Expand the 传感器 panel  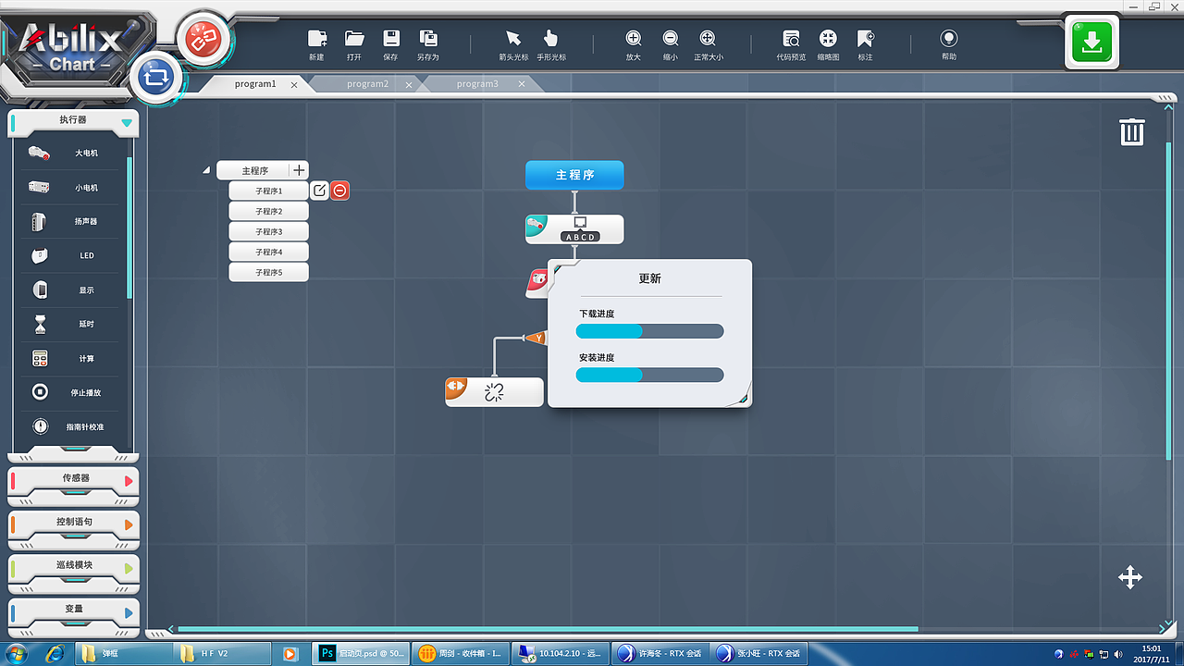(129, 481)
